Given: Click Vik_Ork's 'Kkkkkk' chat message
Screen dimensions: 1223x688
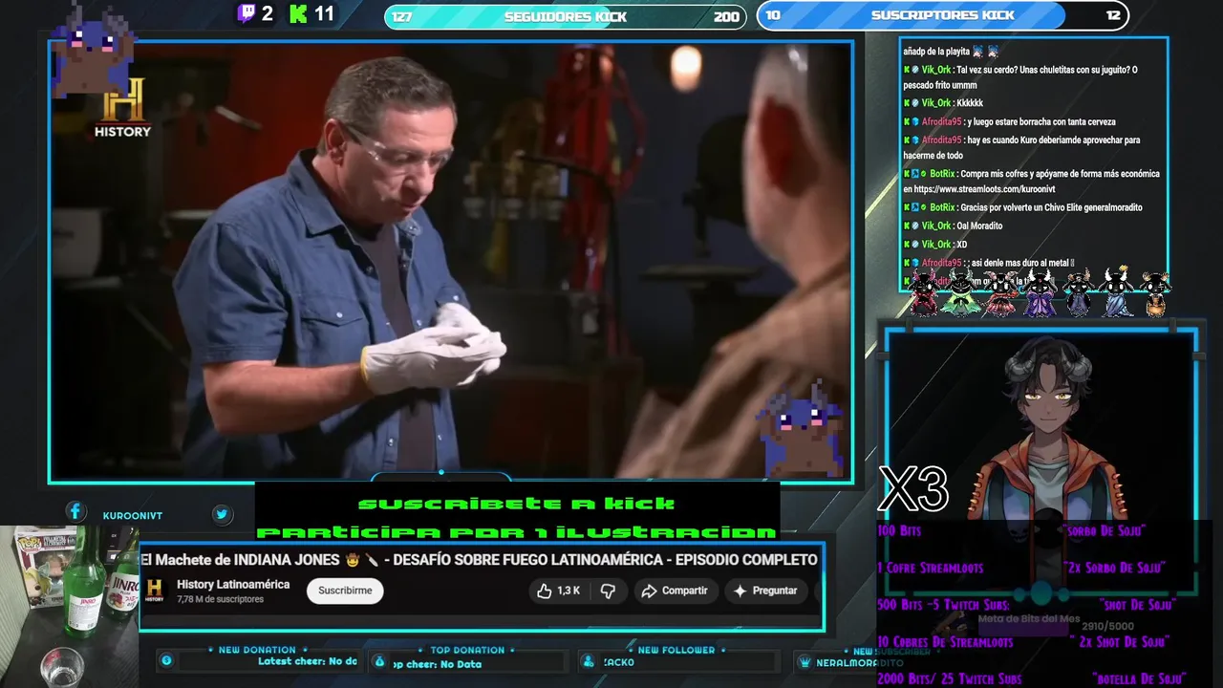Looking at the screenshot, I should [943, 103].
